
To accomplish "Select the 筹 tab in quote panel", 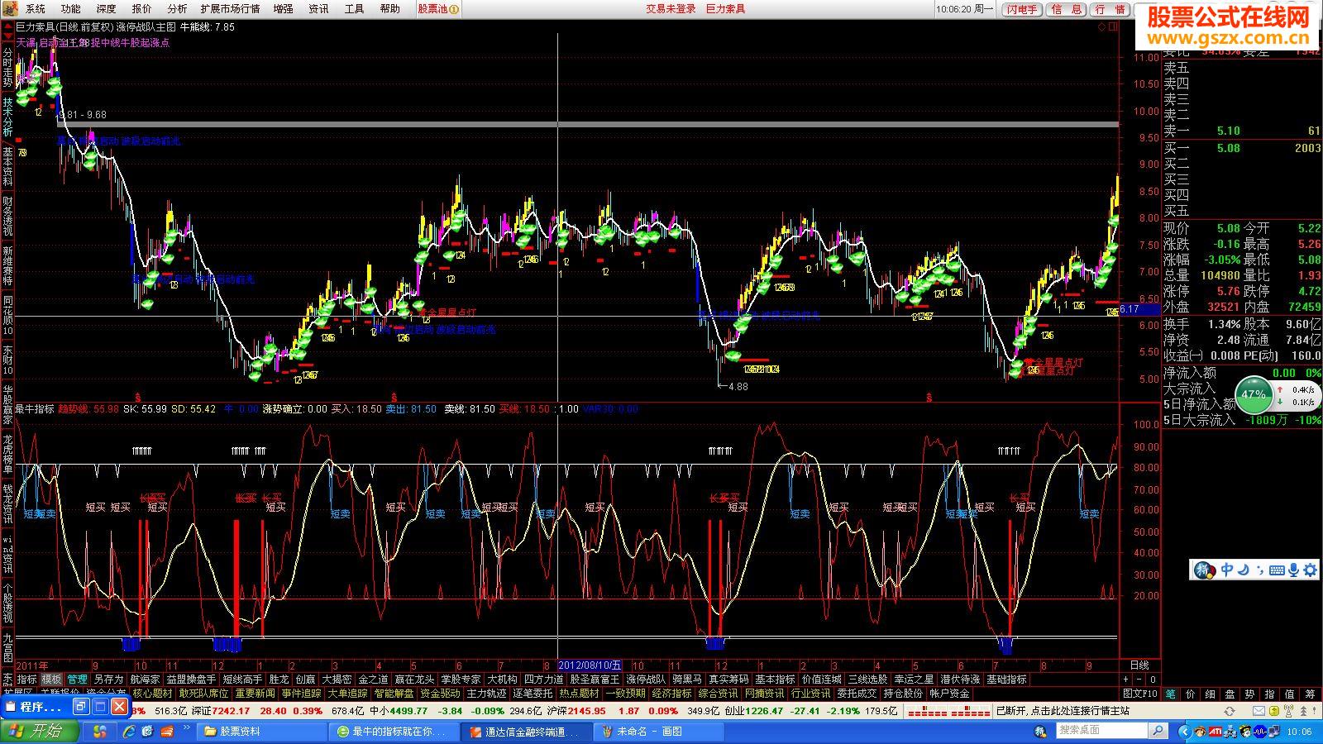I will point(1310,694).
